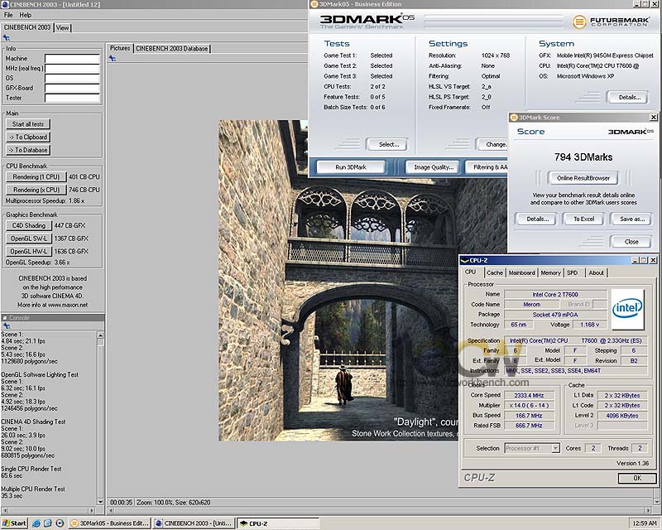Screen dimensions: 662x530
Task: Switch to CINEBENCH 2003 Database tab
Action: click(x=172, y=49)
